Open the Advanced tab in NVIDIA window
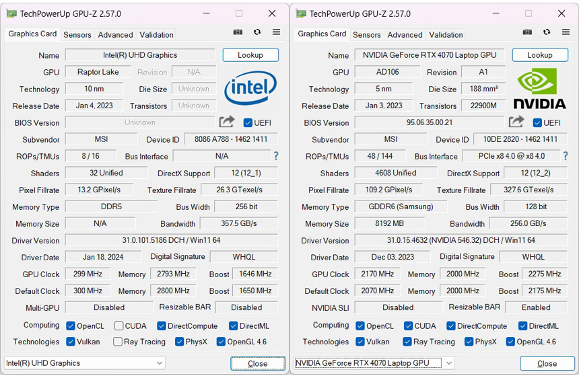This screenshot has height=378, width=579. coord(405,35)
